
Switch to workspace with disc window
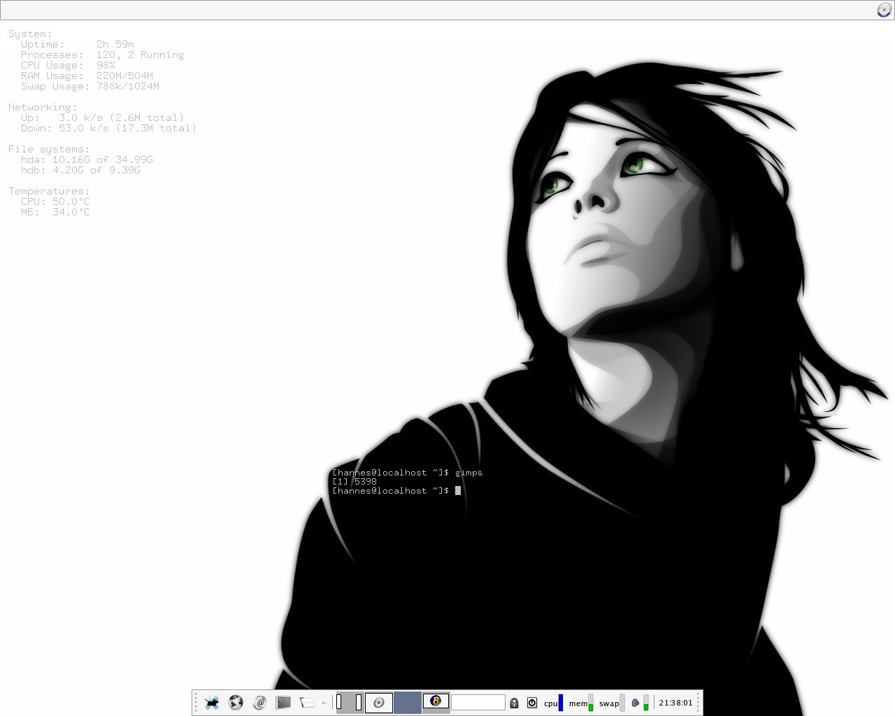379,703
